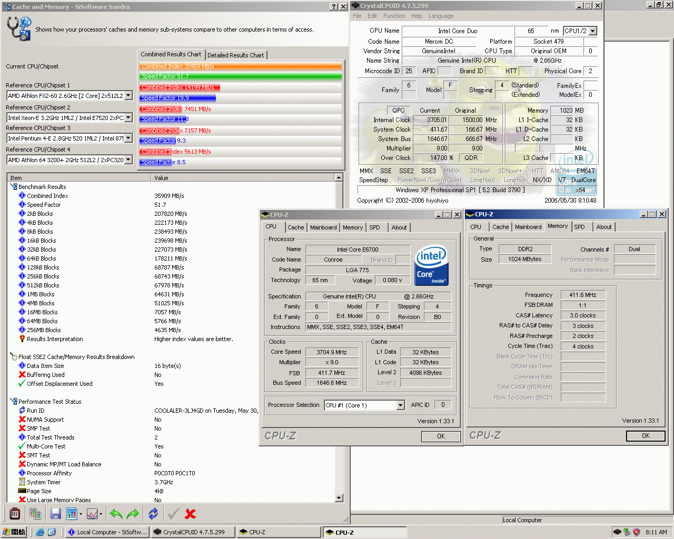Click OK in the CPU-Z Memory window
The height and width of the screenshot is (539, 674).
646,436
